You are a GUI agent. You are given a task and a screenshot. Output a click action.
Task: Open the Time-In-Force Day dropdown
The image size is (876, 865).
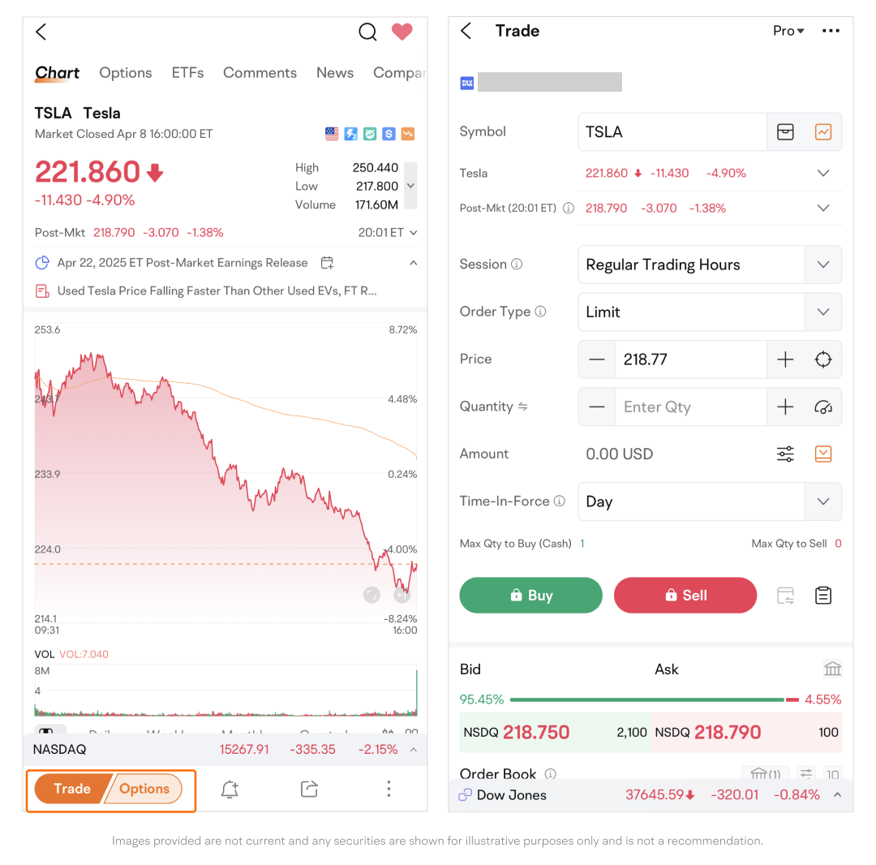pyautogui.click(x=823, y=501)
